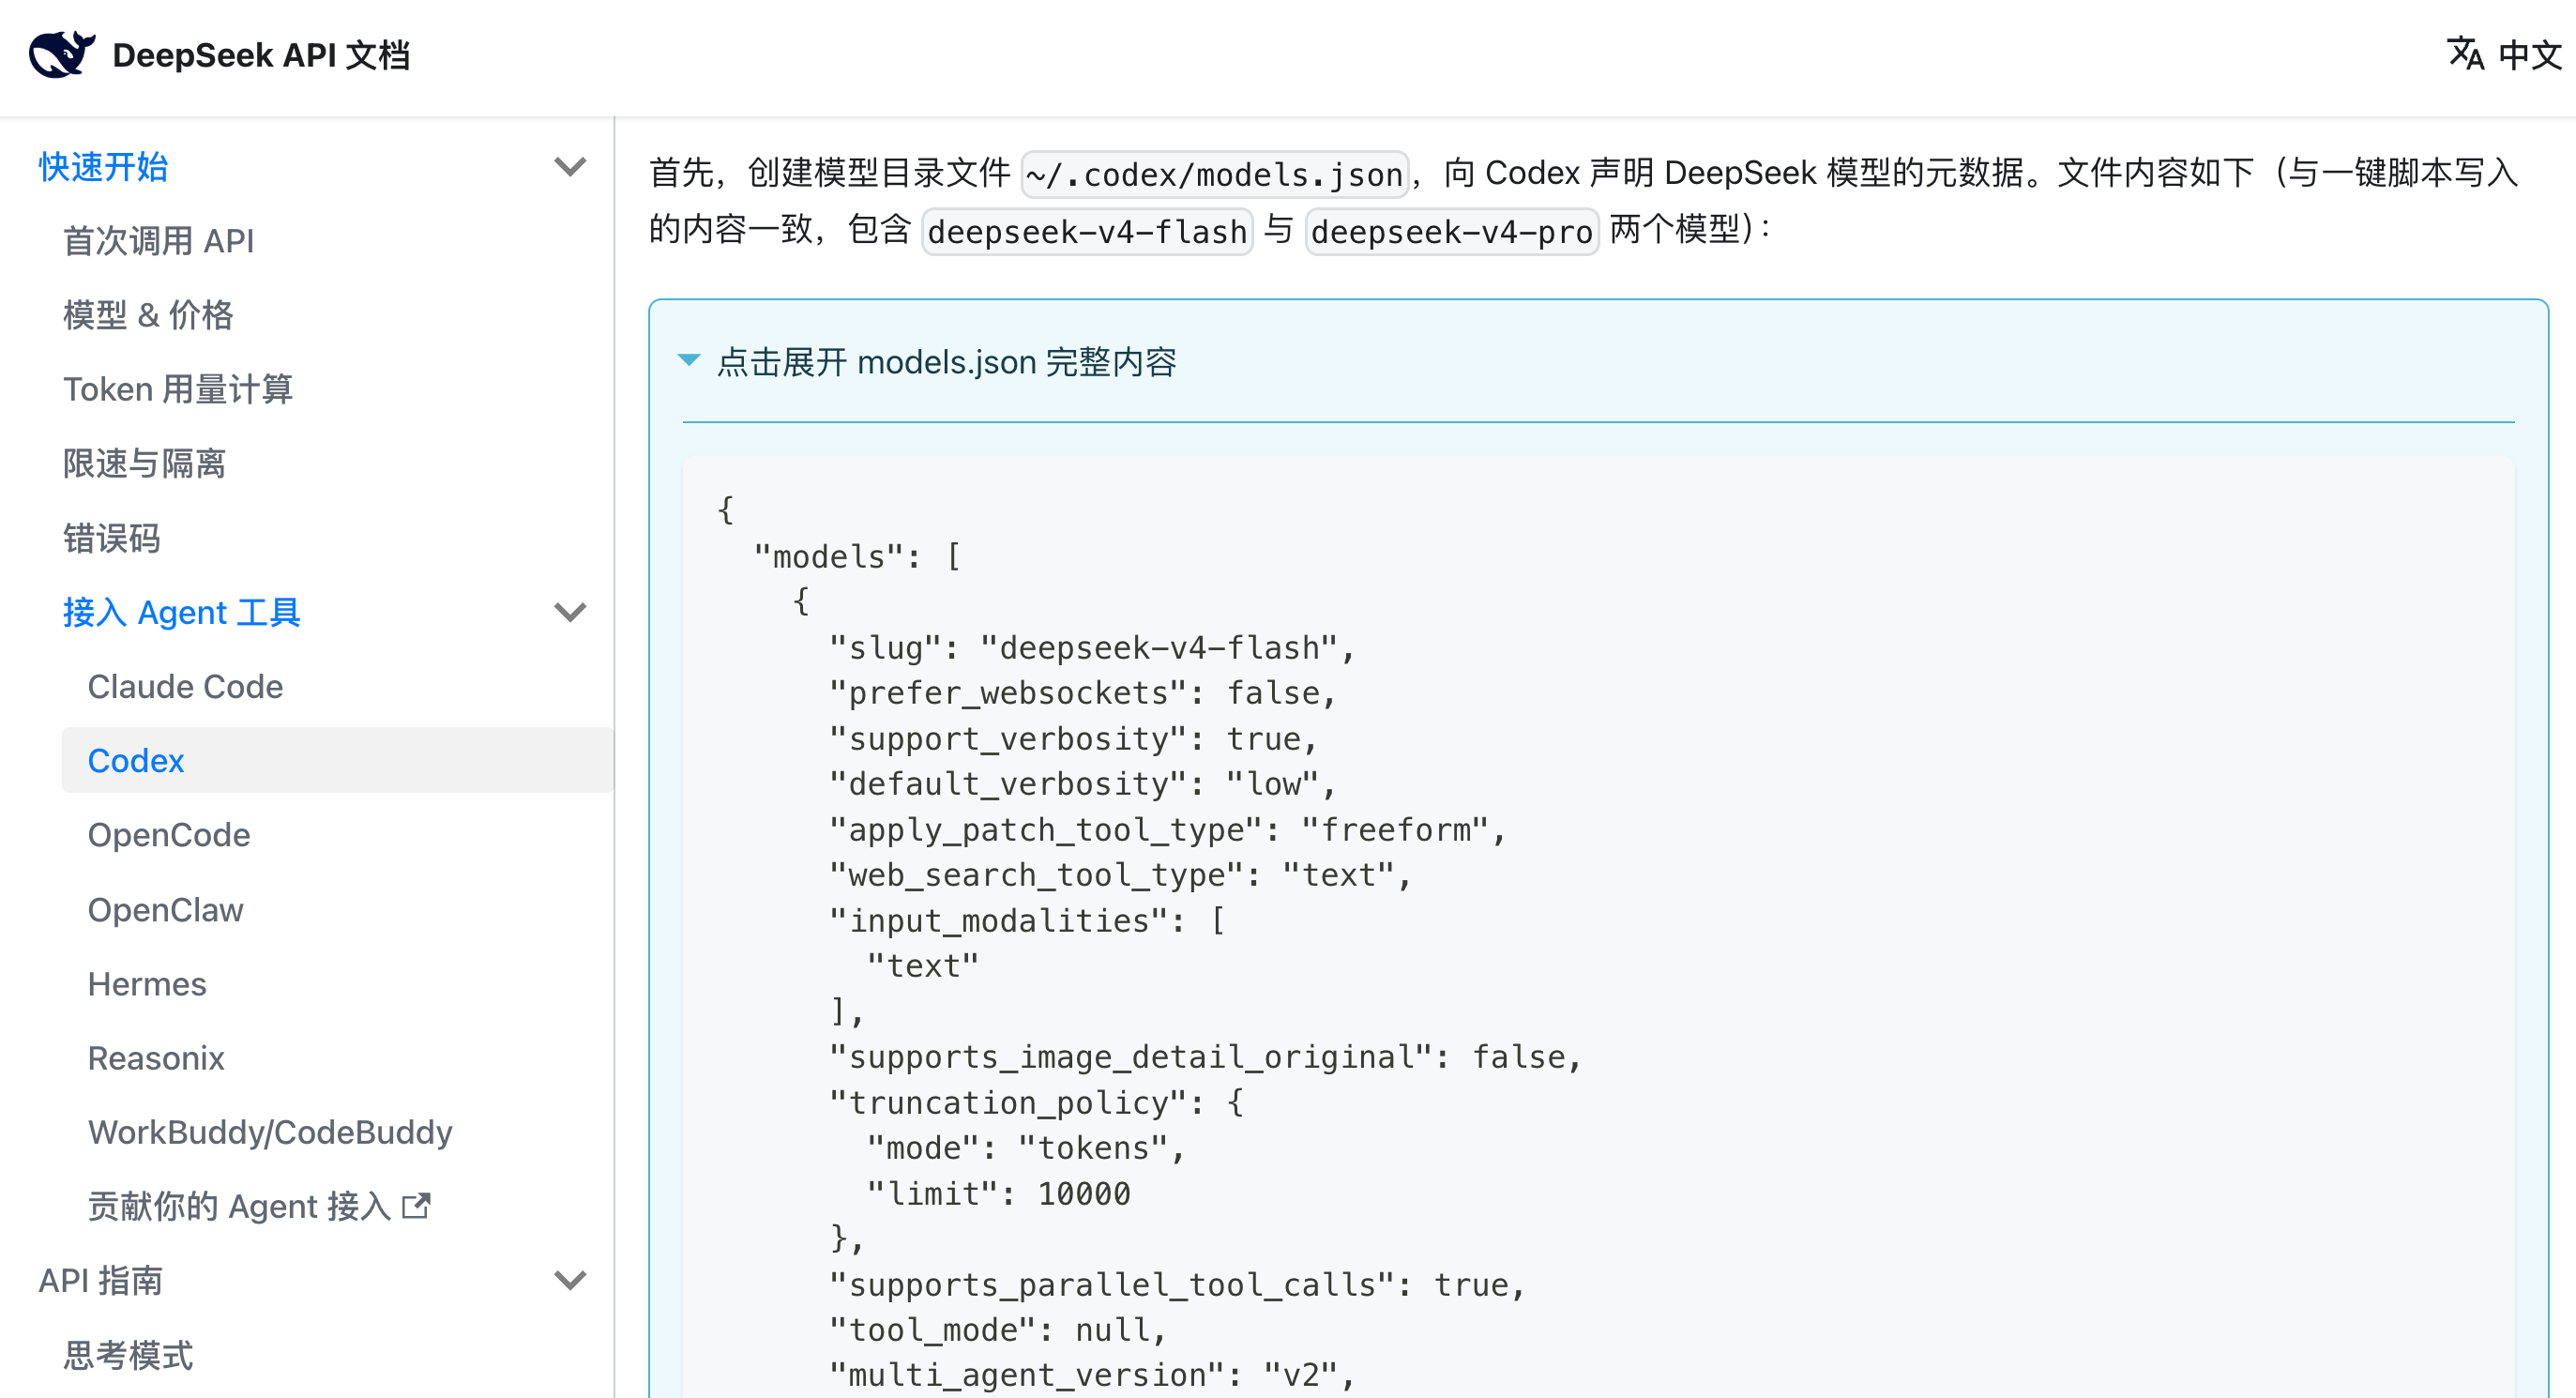Open the Reasonix page
Image resolution: width=2576 pixels, height=1398 pixels.
pyautogui.click(x=156, y=1058)
